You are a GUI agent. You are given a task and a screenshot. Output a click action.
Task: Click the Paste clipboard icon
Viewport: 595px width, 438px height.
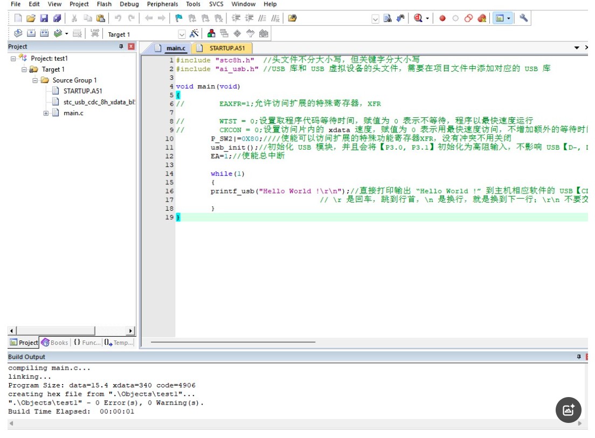(101, 18)
